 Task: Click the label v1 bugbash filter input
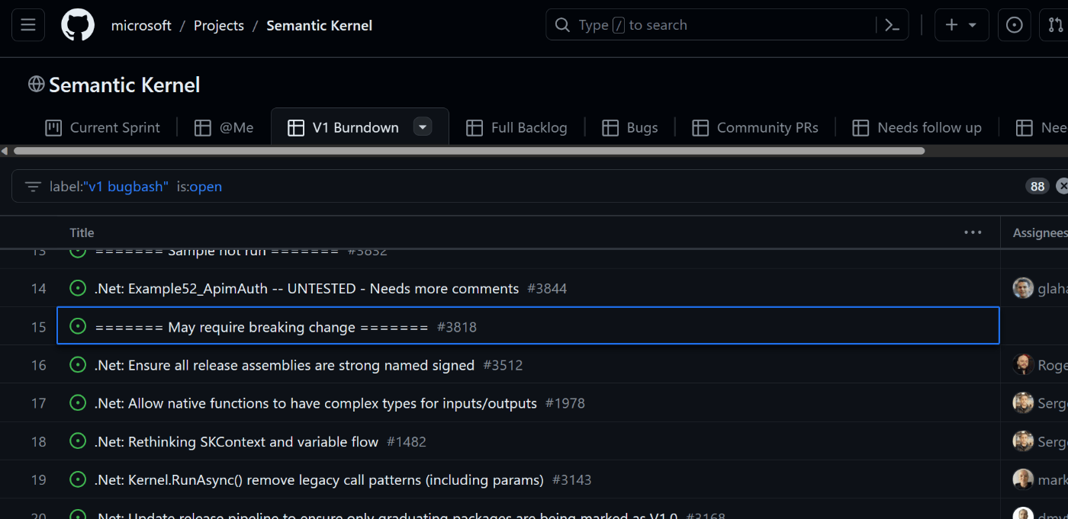[534, 187]
